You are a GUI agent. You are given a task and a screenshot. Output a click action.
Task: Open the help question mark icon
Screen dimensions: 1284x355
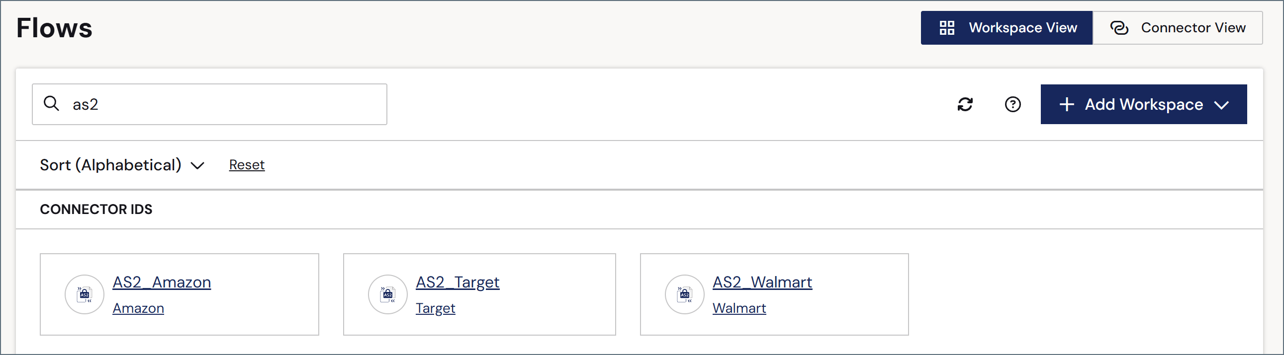(x=1012, y=104)
